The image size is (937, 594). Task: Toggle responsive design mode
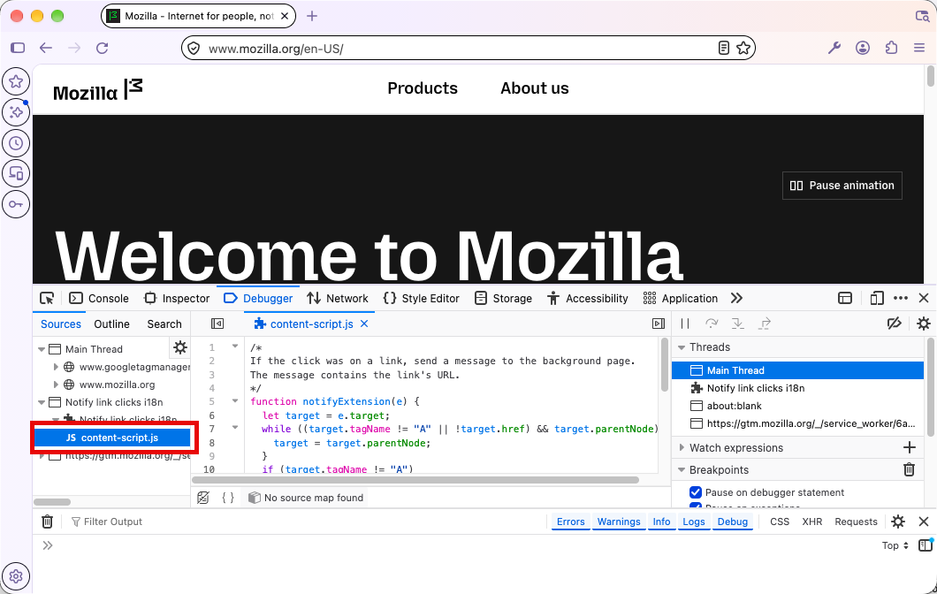click(x=877, y=298)
